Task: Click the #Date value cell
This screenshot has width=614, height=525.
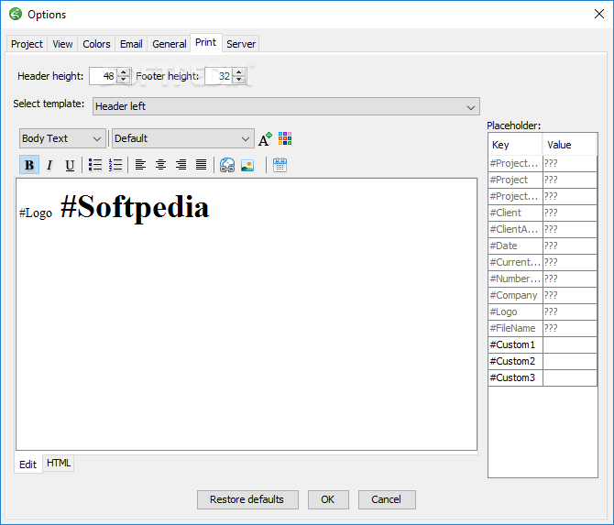Action: click(570, 246)
